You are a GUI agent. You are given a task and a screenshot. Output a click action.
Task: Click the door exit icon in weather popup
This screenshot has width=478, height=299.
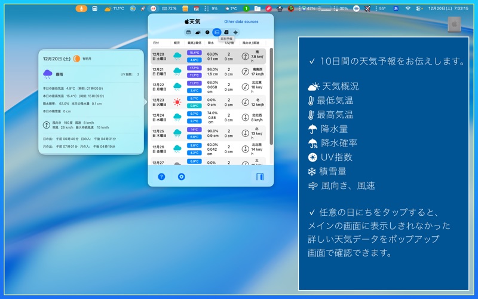260,176
